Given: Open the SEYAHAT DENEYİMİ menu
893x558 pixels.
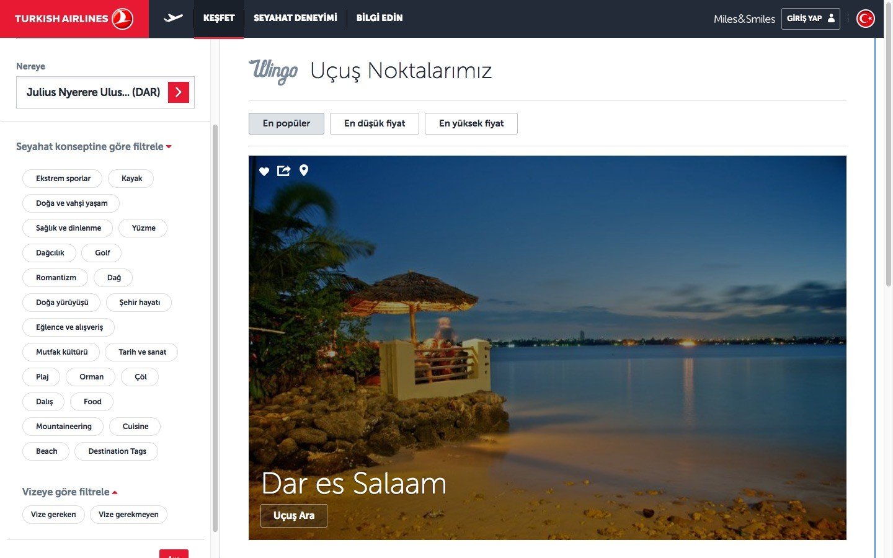Looking at the screenshot, I should [295, 18].
